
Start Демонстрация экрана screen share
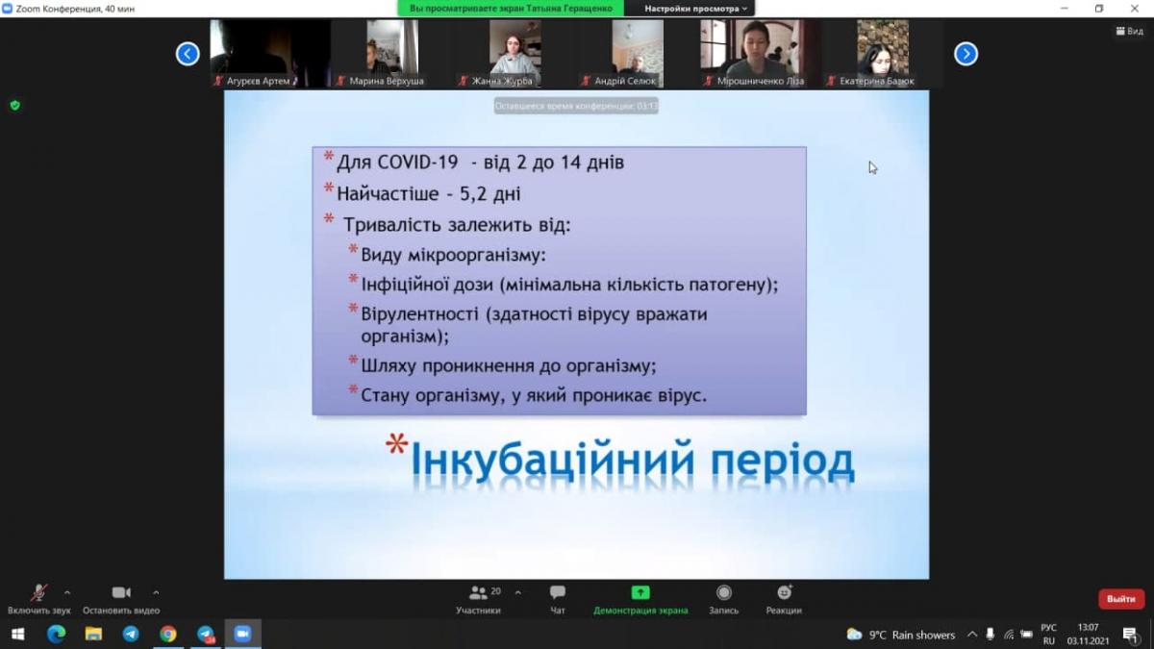[x=640, y=599]
